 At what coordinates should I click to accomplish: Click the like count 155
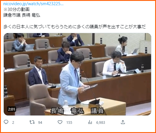pos(69,122)
